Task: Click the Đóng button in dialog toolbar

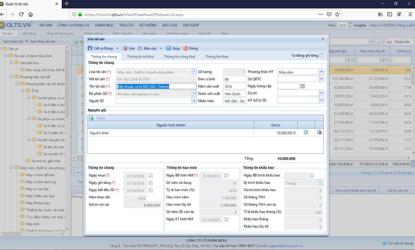Action: click(190, 48)
